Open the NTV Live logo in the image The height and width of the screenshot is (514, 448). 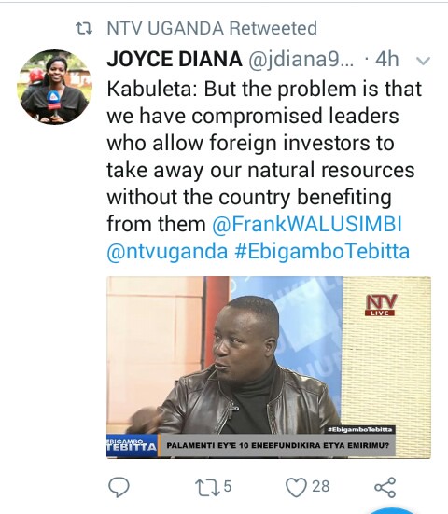(x=381, y=305)
